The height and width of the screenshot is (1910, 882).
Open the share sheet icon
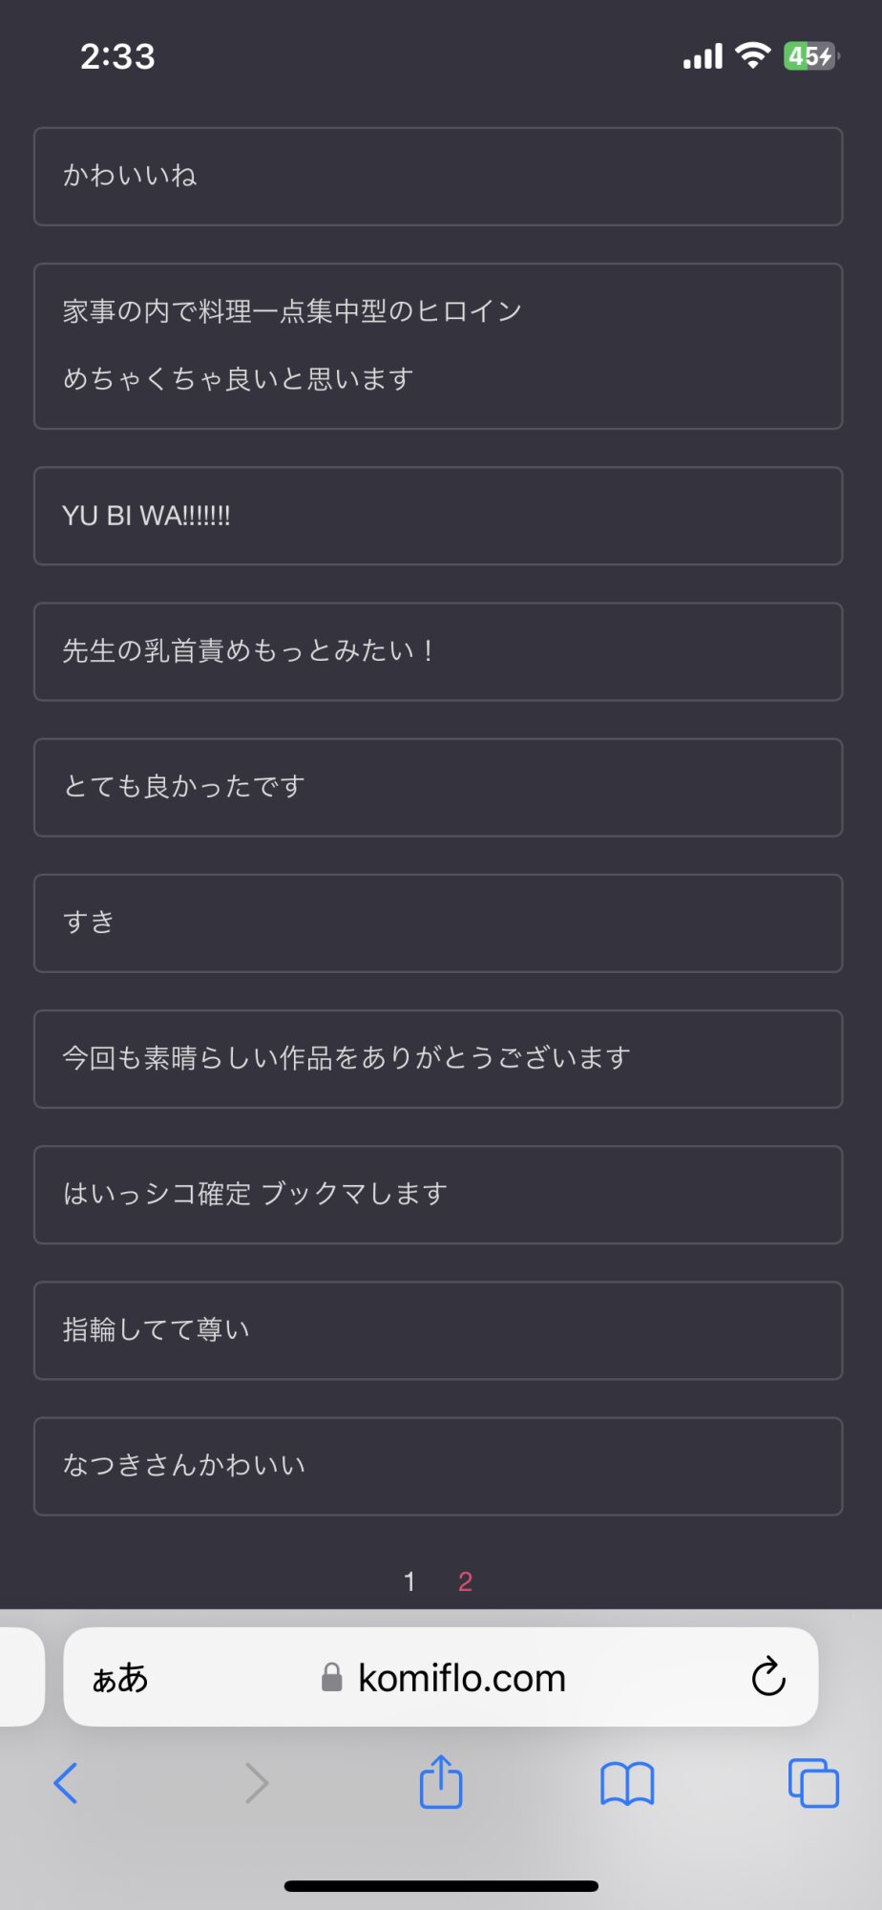[x=441, y=1782]
